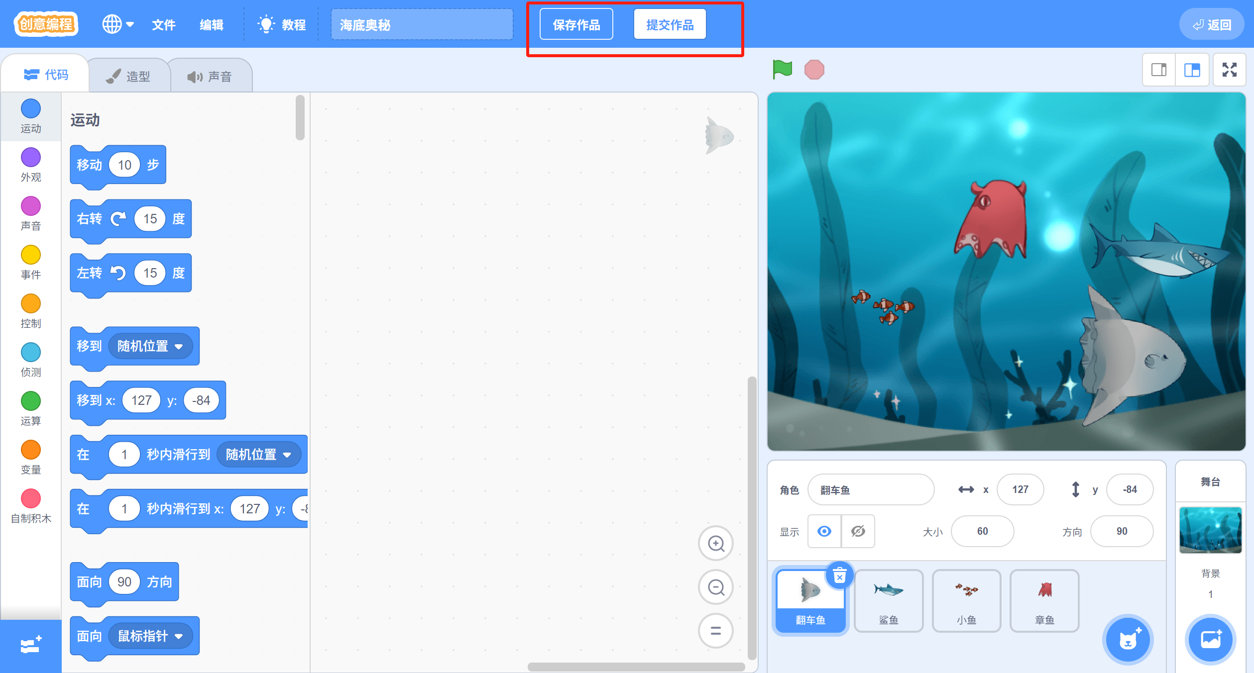Viewport: 1254px width, 673px height.
Task: Add a new backdrop with picture button
Action: (1210, 640)
